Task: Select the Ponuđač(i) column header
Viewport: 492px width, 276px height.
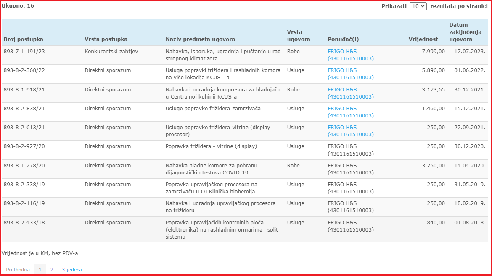Action: [343, 39]
